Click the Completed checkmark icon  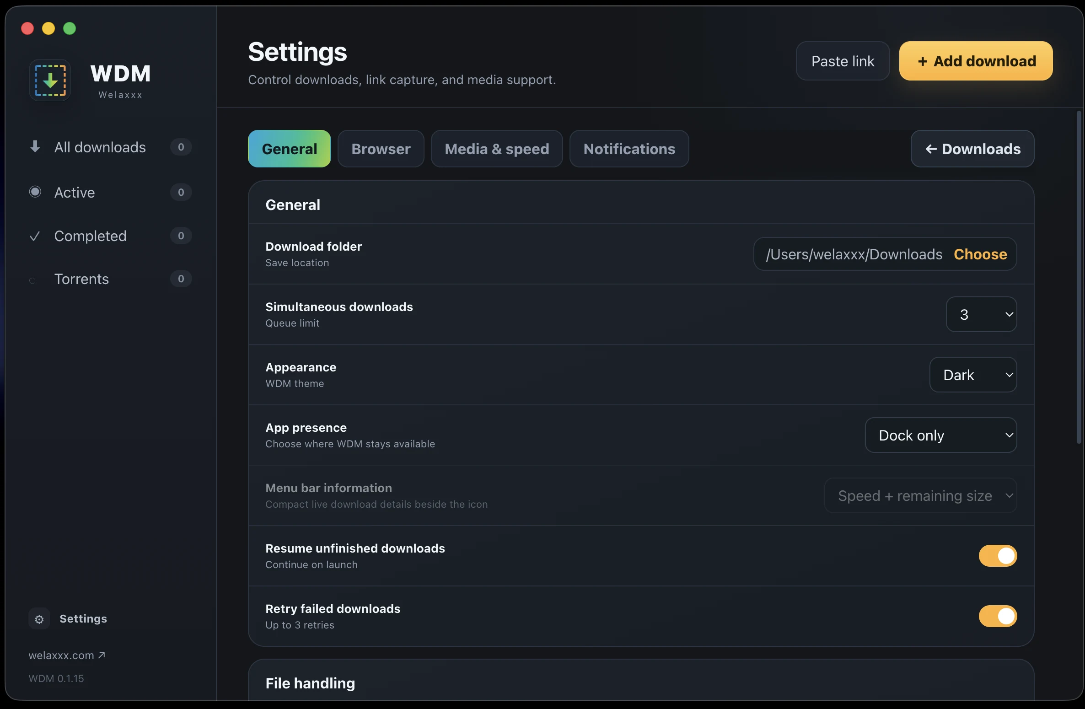point(35,236)
